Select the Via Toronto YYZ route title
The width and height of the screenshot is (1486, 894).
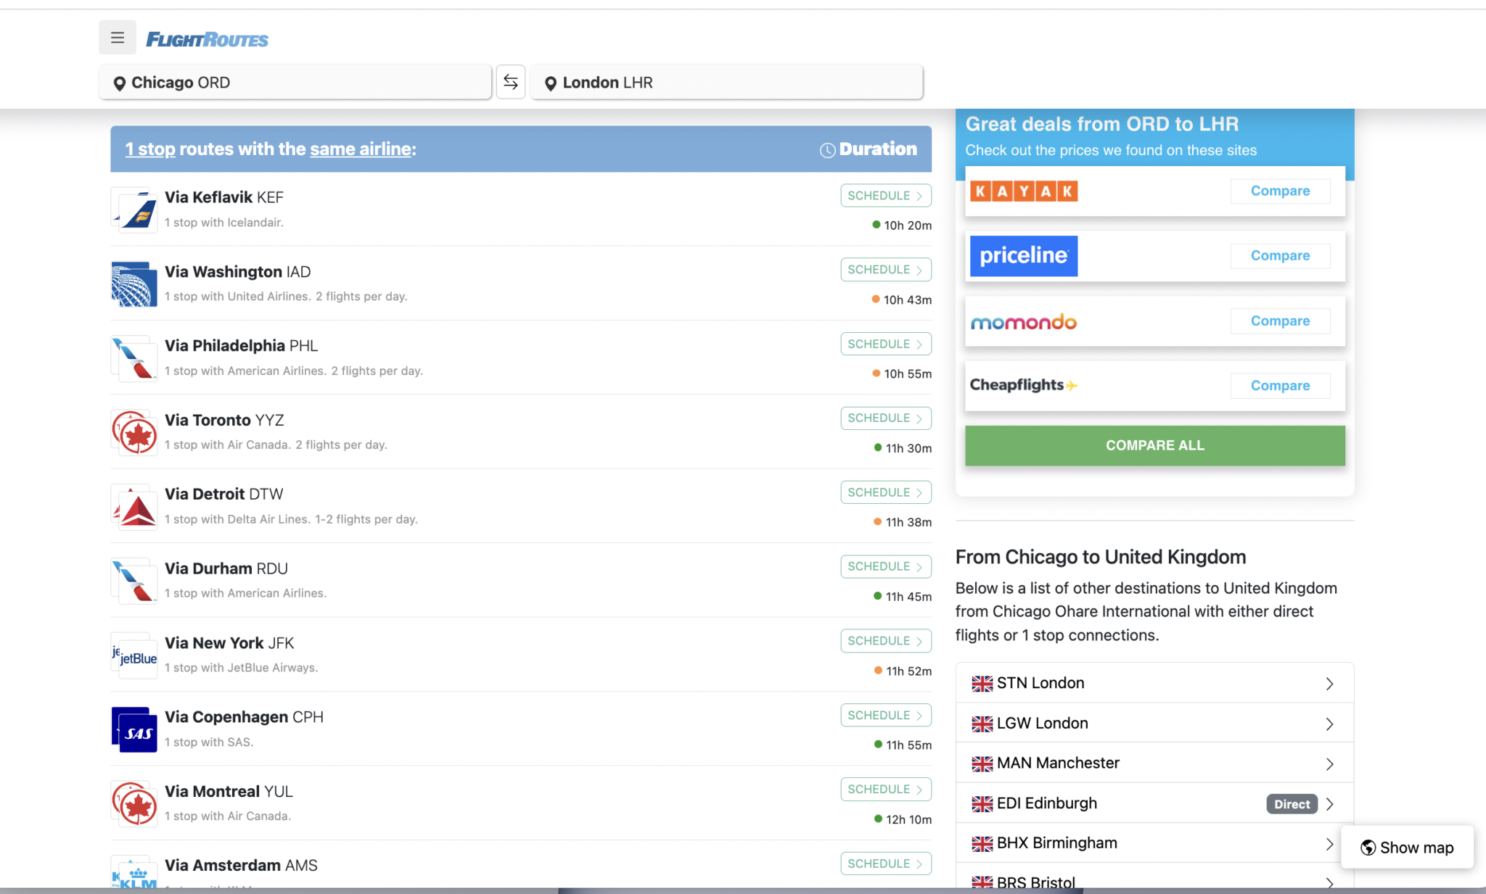224,420
